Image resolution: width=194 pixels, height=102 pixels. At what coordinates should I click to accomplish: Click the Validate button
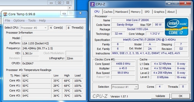click(x=160, y=96)
